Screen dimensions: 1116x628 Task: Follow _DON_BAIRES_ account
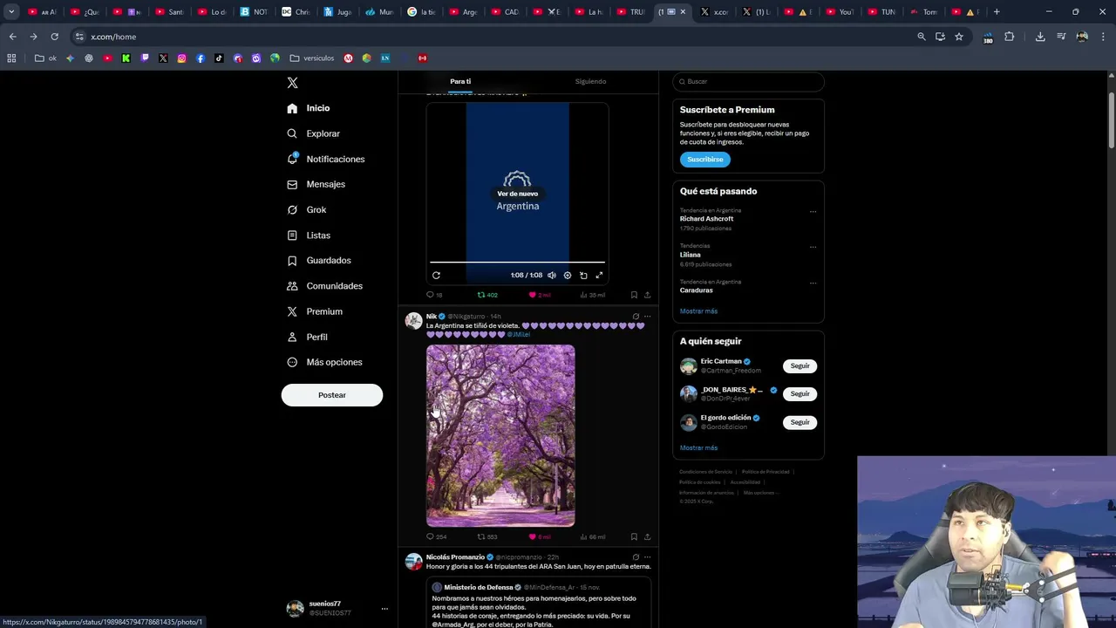(800, 394)
